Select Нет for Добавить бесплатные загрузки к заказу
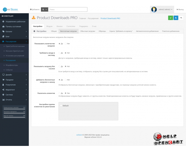Viewport: 186px width, 152px height. 66,80
